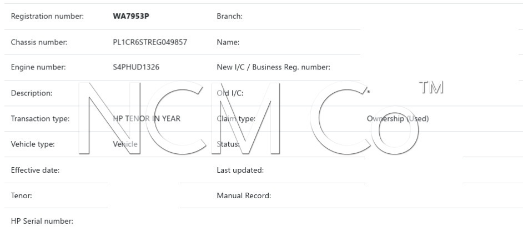Click the Effective date label

[x=35, y=170]
